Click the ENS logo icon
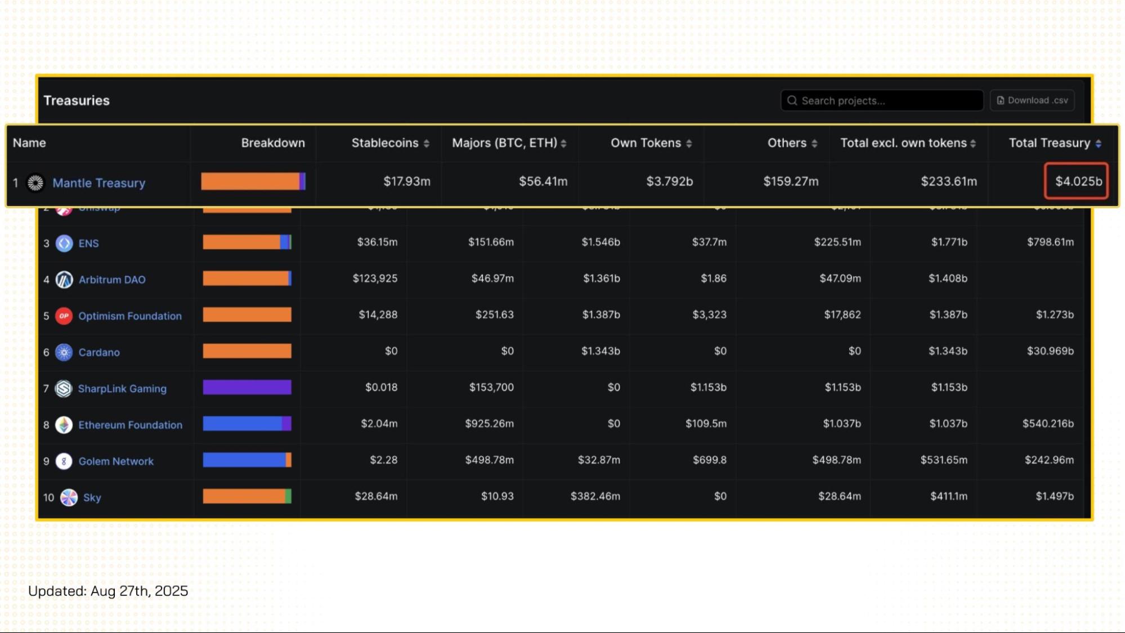 [64, 243]
